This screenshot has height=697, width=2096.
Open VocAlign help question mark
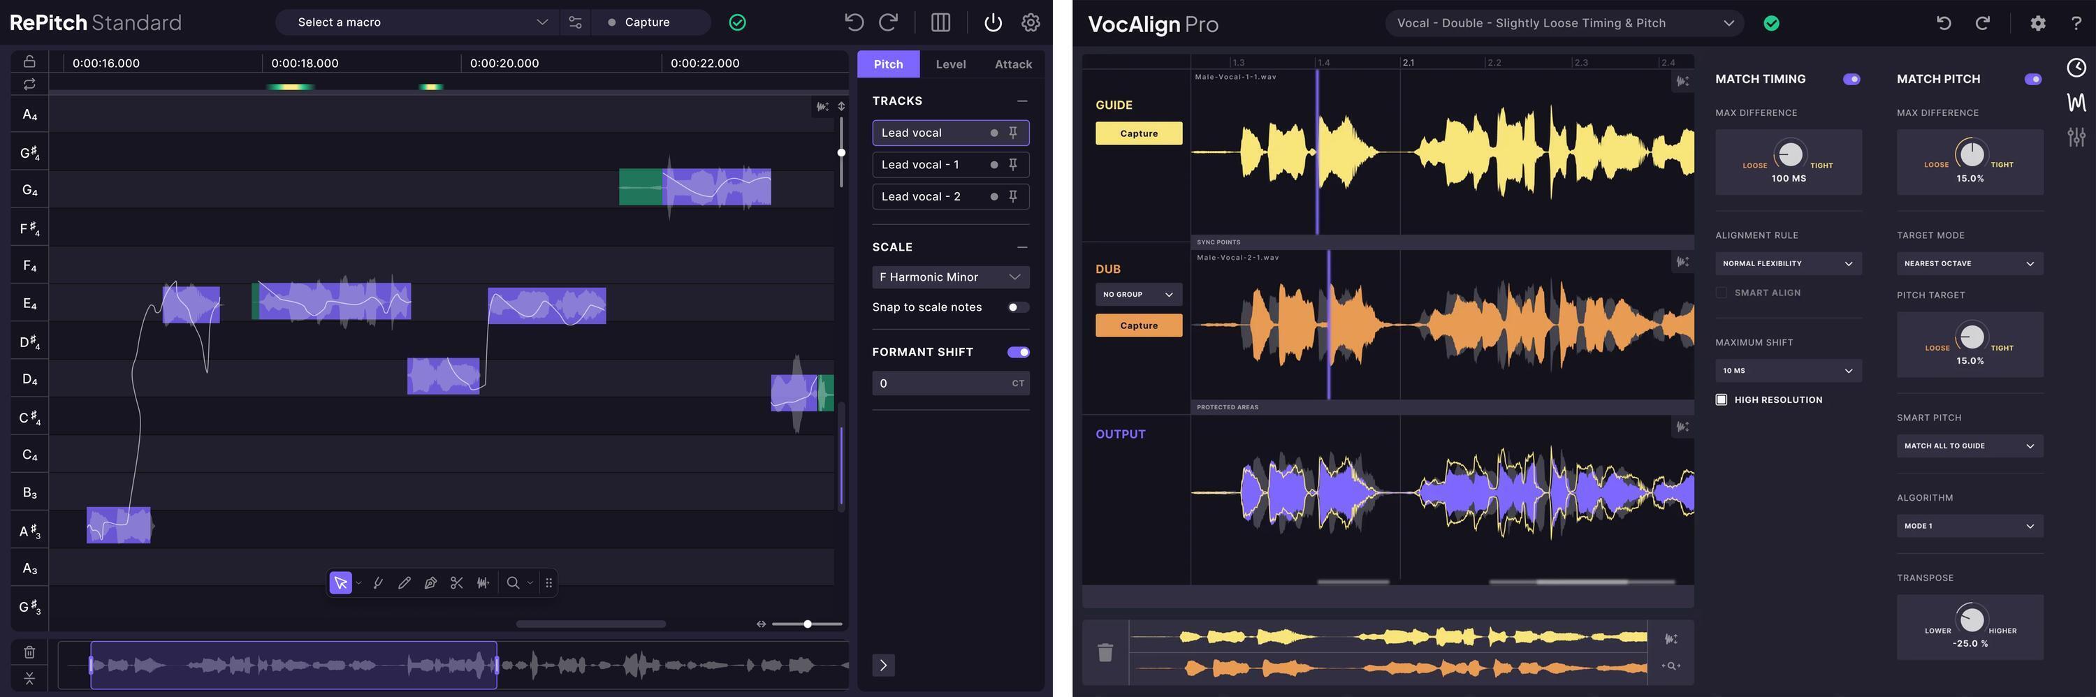(2076, 23)
